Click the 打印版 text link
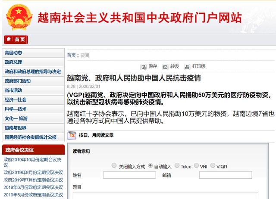The image size is (276, 199). pos(199,66)
